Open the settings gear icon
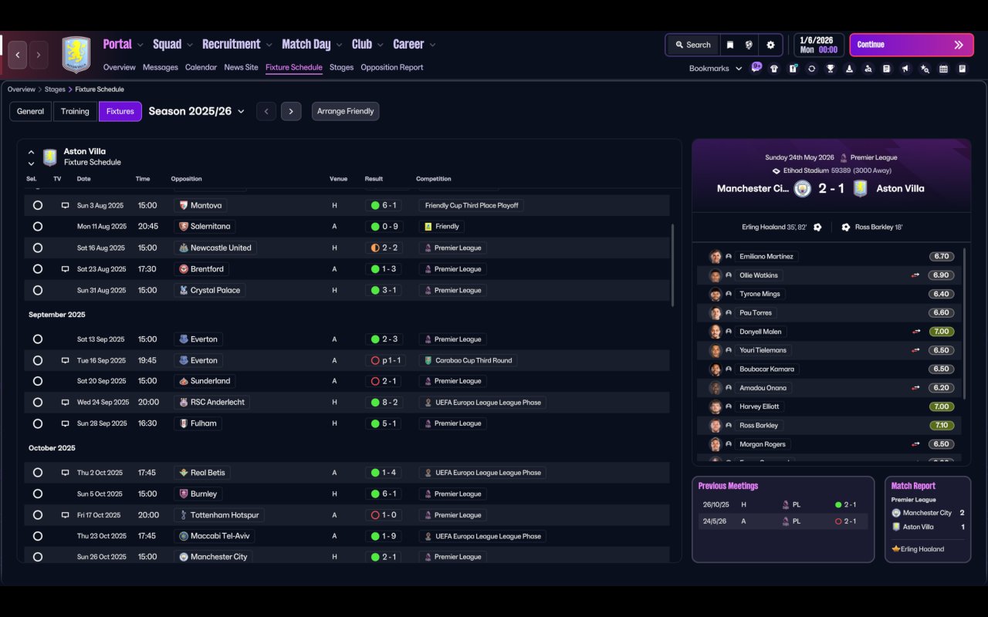The image size is (988, 617). (x=770, y=45)
